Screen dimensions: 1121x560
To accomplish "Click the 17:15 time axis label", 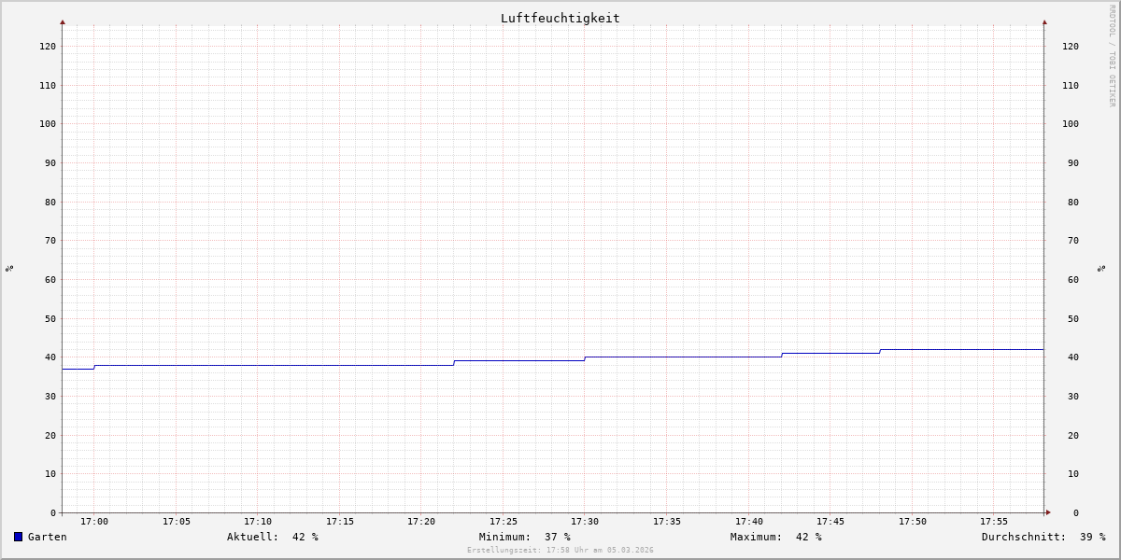I will pyautogui.click(x=340, y=522).
